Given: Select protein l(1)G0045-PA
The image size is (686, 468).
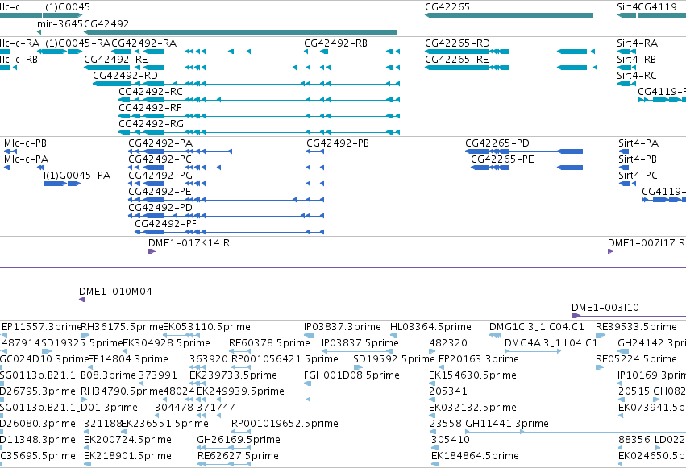Looking at the screenshot, I should click(x=62, y=184).
